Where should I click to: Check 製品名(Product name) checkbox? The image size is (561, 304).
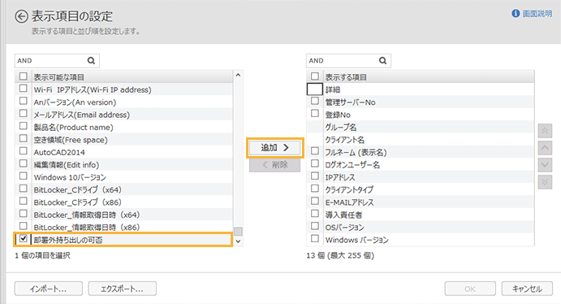pyautogui.click(x=24, y=126)
